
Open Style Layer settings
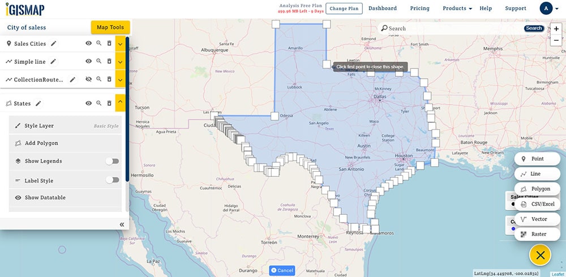pos(65,125)
